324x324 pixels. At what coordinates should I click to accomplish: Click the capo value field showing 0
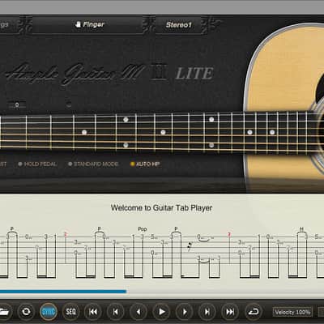coord(17,104)
